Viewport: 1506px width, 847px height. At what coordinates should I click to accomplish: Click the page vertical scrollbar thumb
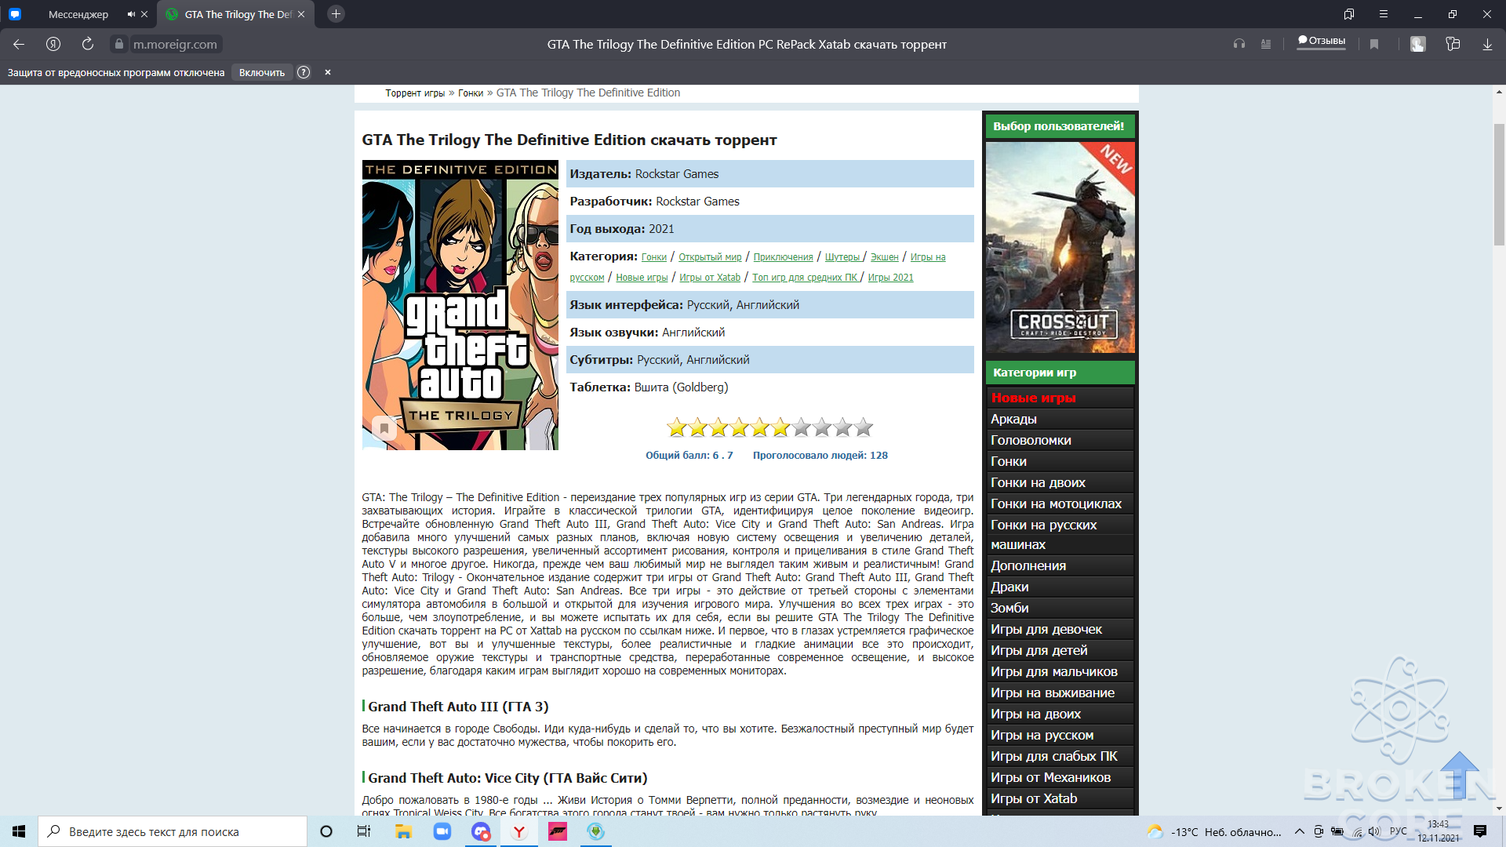click(x=1499, y=184)
